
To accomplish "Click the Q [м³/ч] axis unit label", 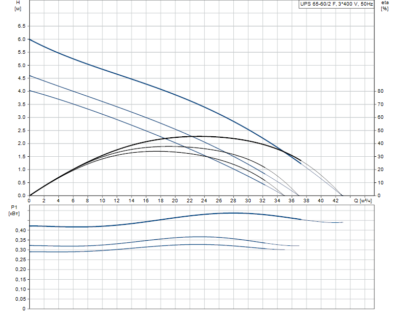I will (363, 201).
